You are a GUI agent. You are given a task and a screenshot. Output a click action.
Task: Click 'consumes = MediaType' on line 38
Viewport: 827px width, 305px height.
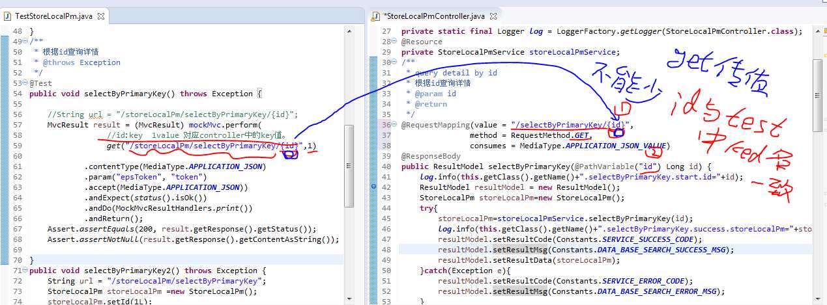click(x=515, y=146)
